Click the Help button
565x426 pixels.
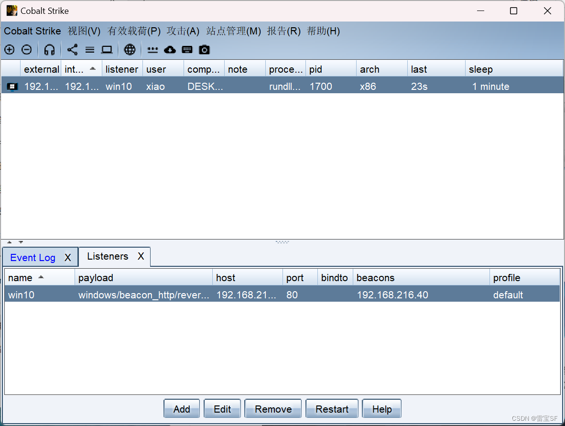pyautogui.click(x=382, y=409)
